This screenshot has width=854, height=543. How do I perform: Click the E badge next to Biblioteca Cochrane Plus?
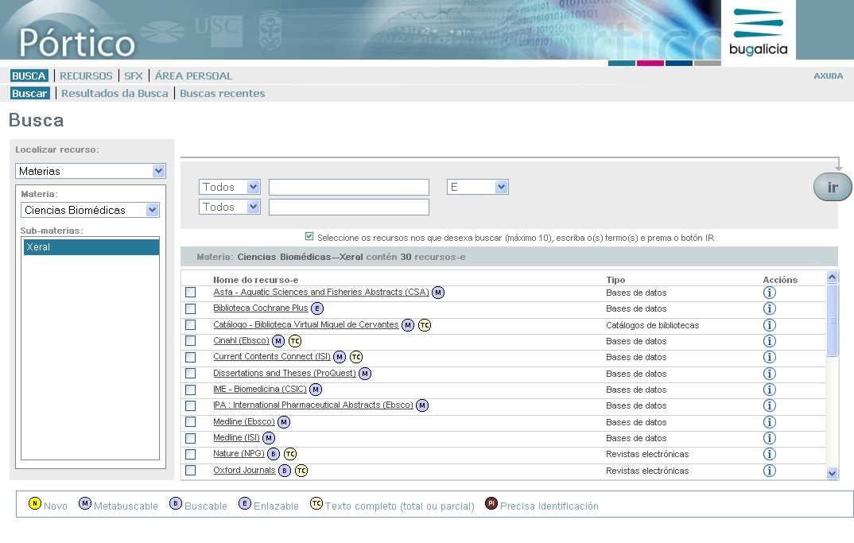(x=317, y=308)
